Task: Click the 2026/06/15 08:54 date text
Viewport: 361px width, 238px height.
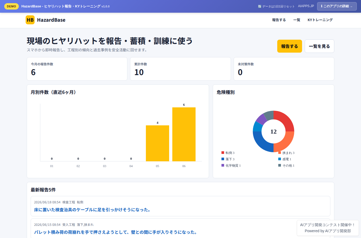Action: point(47,225)
